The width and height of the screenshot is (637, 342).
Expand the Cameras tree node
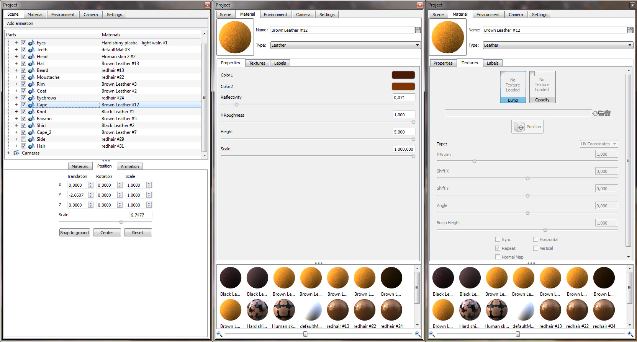coord(8,153)
